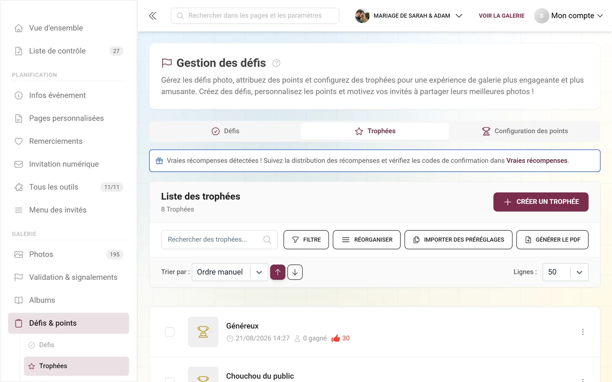Click the event avatar photo in header
Screen dimensions: 612x382
(363, 16)
